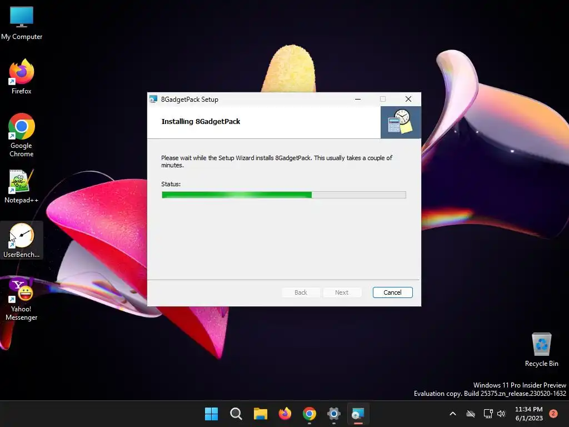Launch Firefox from the taskbar
This screenshot has height=427, width=569.
285,414
